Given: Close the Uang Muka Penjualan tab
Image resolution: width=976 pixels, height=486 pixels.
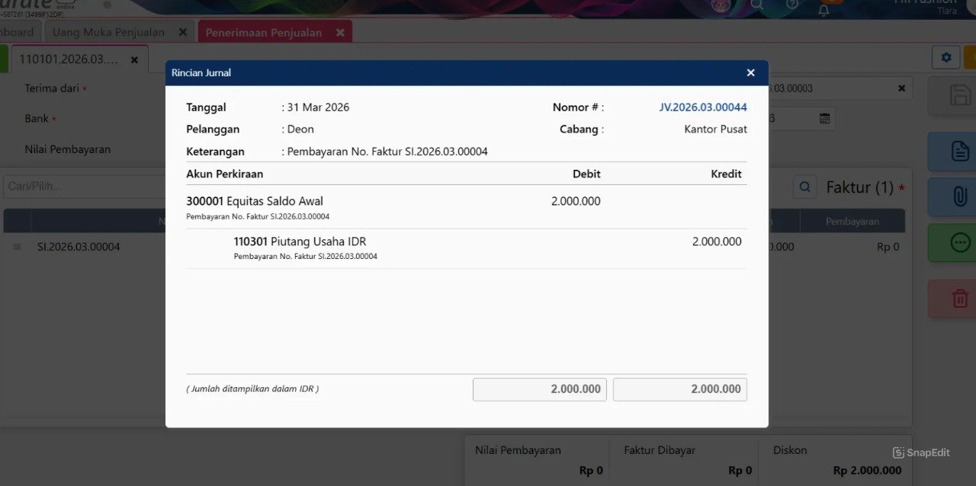Looking at the screenshot, I should 182,32.
